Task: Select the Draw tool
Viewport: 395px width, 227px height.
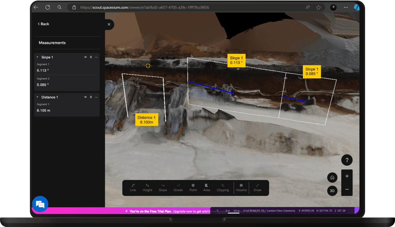Action: pyautogui.click(x=257, y=188)
